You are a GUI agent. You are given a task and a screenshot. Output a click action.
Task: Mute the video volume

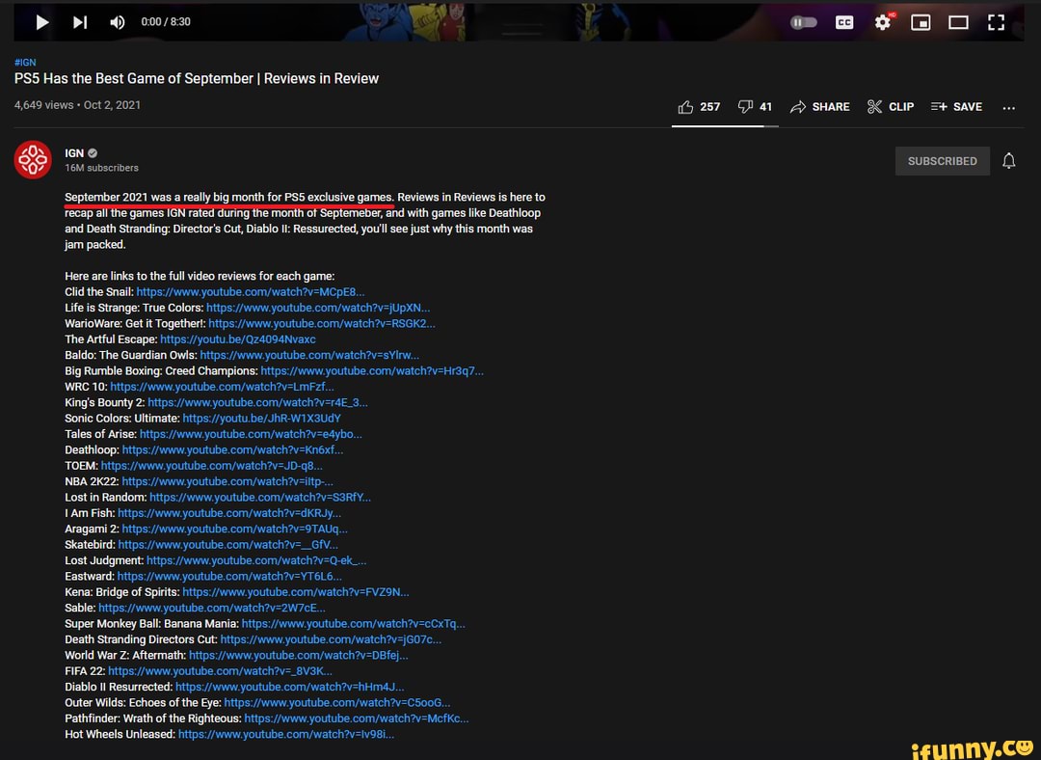point(118,22)
